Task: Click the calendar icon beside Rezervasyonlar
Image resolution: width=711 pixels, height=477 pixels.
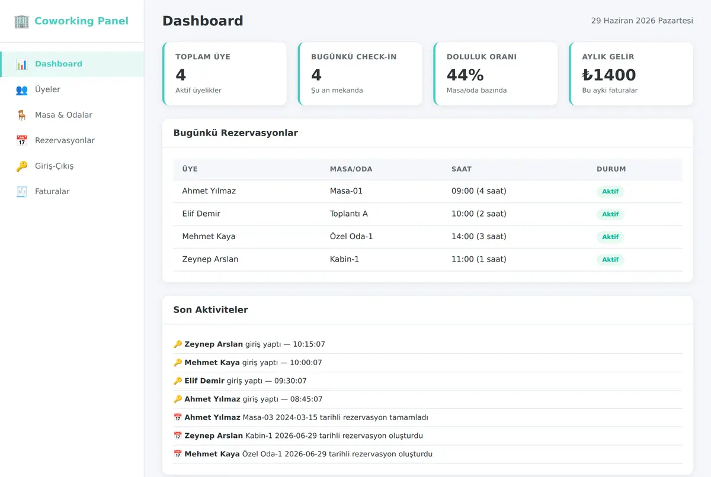Action: click(x=22, y=140)
